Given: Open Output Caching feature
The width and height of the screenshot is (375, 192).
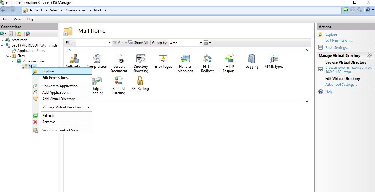Looking at the screenshot, I should point(97,85).
